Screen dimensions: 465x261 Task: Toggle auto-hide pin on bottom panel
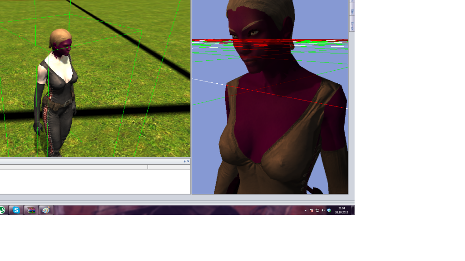tap(184, 161)
